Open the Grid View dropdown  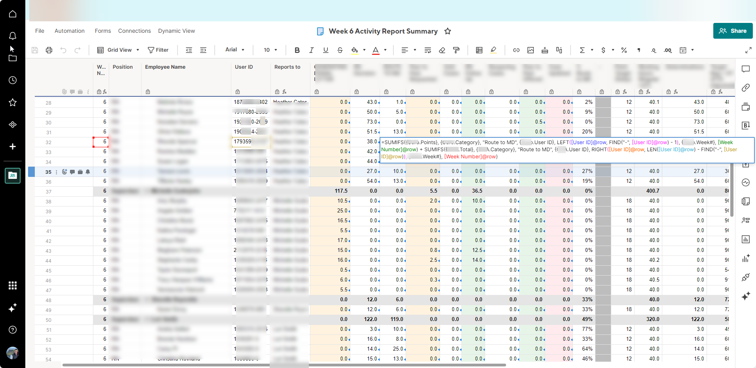tap(118, 50)
